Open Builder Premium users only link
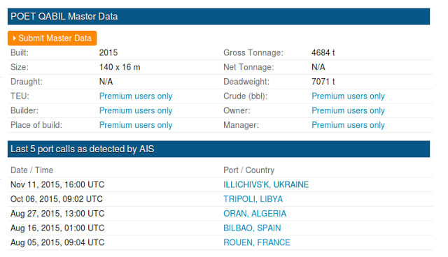 click(x=136, y=110)
